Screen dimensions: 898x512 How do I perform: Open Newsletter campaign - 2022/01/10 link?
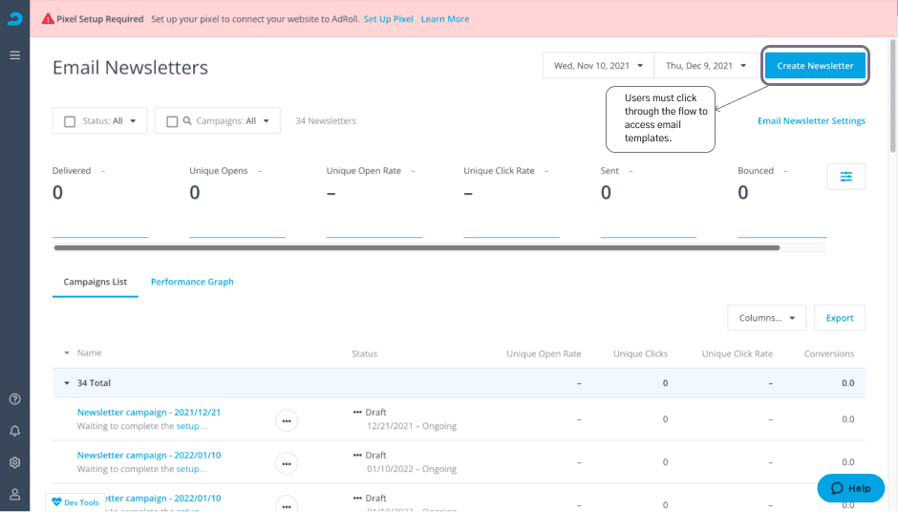[149, 456]
